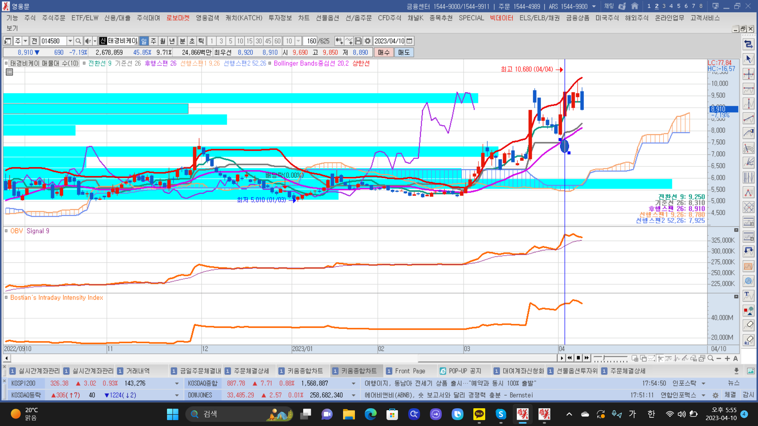The height and width of the screenshot is (426, 758).
Task: Open the KOSPI200 index dropdown arrow
Action: point(176,383)
